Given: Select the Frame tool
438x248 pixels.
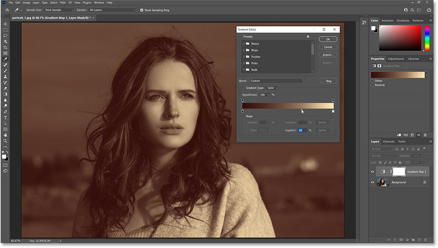Looking at the screenshot, I should click(x=5, y=53).
